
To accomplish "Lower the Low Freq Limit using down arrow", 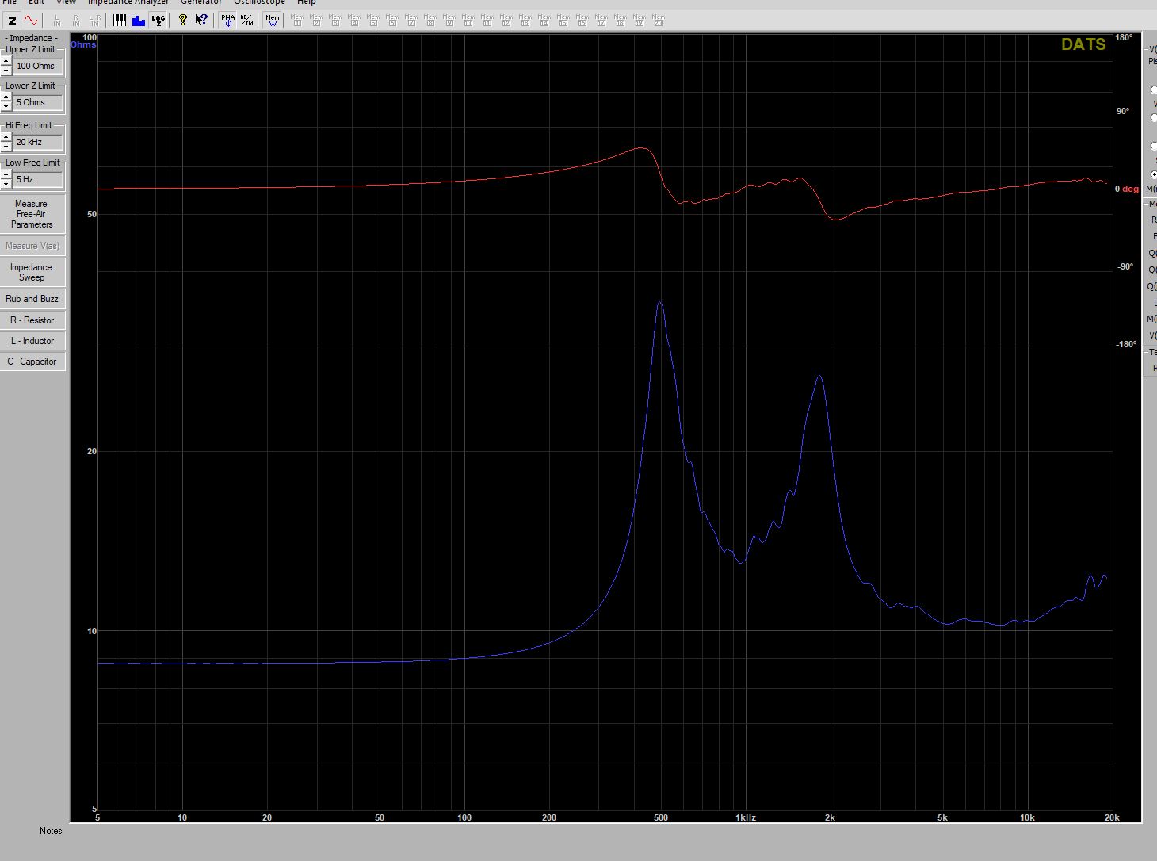I will pos(6,183).
